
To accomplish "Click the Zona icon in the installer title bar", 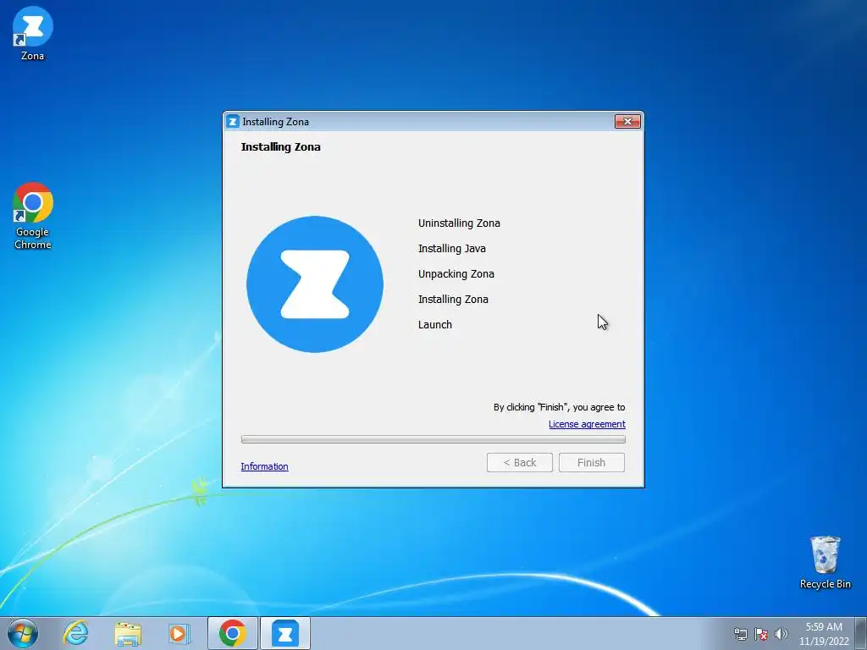I will pos(233,122).
